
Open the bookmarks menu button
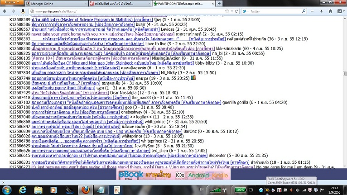click(341, 11)
